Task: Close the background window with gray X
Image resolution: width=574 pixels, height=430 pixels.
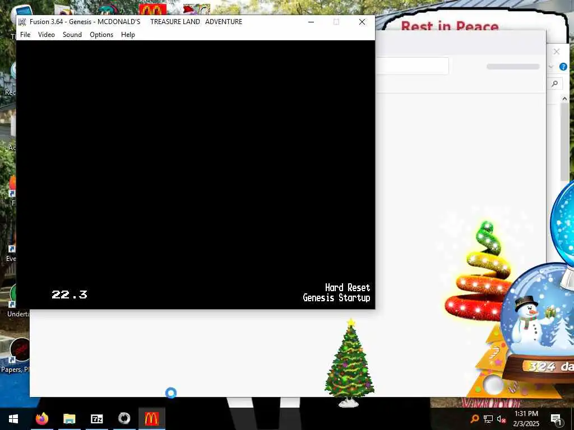Action: point(557,52)
